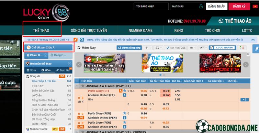The image size is (259, 133).
Task: Focus the Tên Đăng Nhập username field
Action: coord(151,6)
